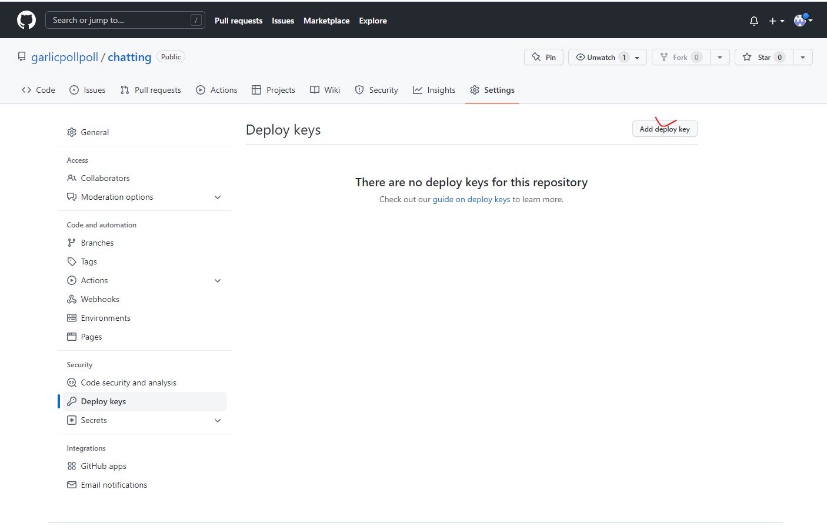Screen dimensions: 827x530
Task: Click the General gear icon
Action: coord(72,132)
